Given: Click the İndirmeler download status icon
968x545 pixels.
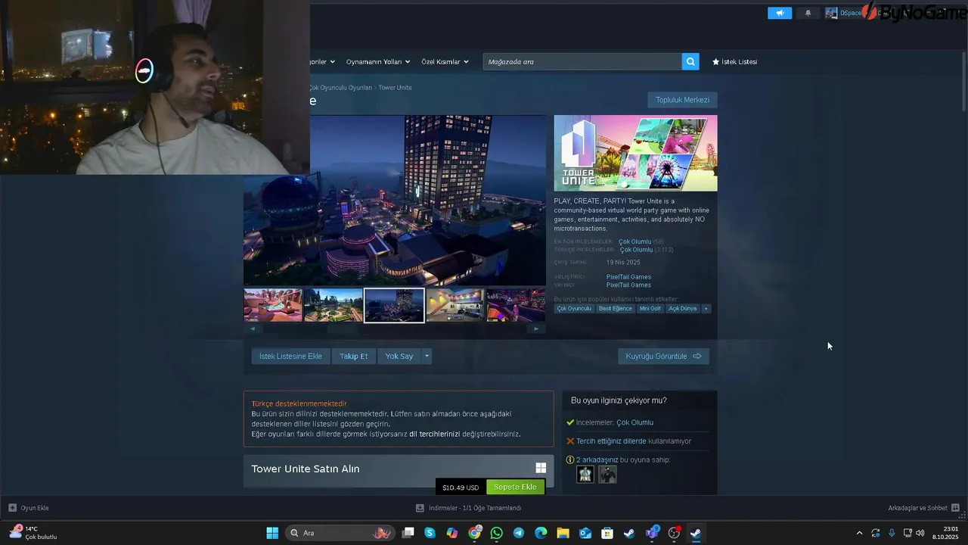Looking at the screenshot, I should coord(420,508).
